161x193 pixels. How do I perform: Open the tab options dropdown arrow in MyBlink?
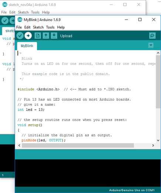[151, 45]
